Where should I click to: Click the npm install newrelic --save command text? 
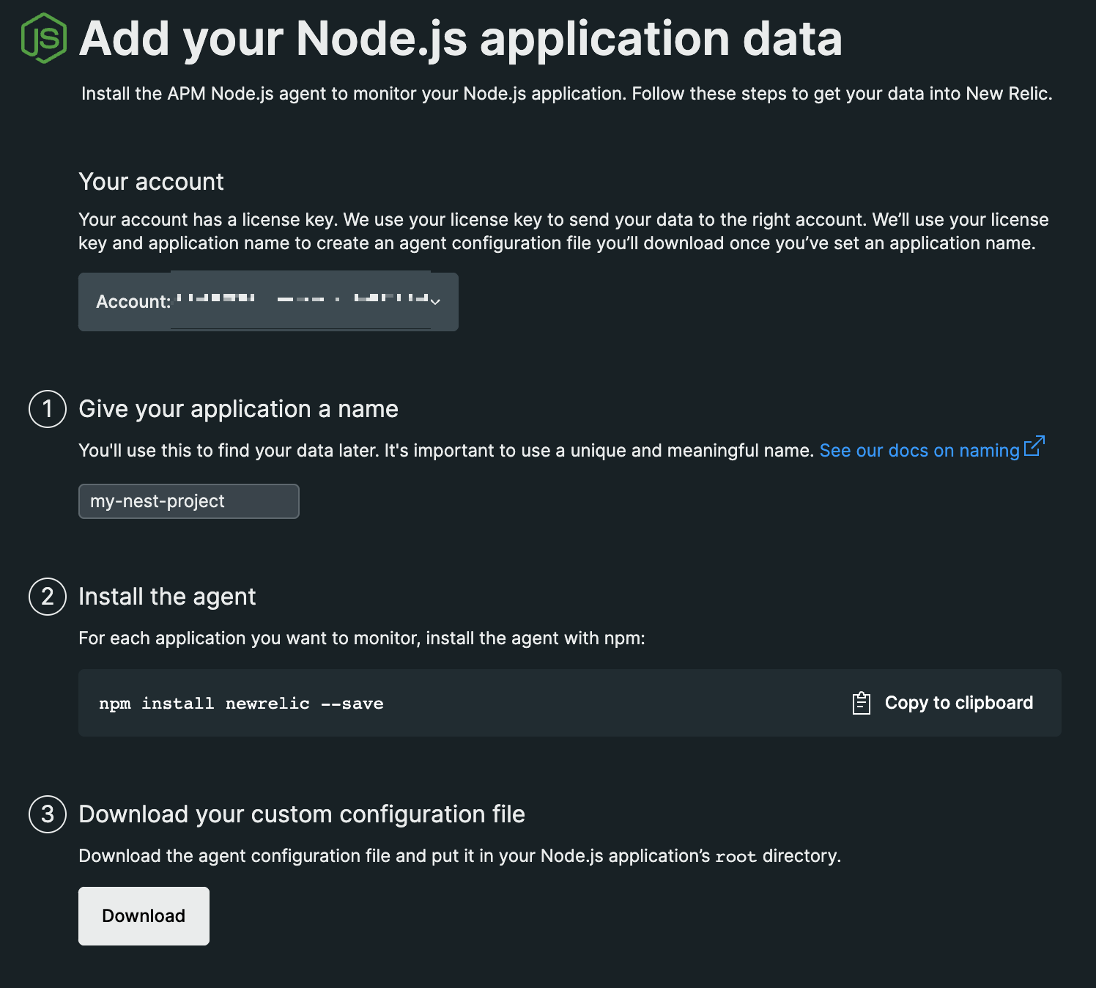(241, 704)
